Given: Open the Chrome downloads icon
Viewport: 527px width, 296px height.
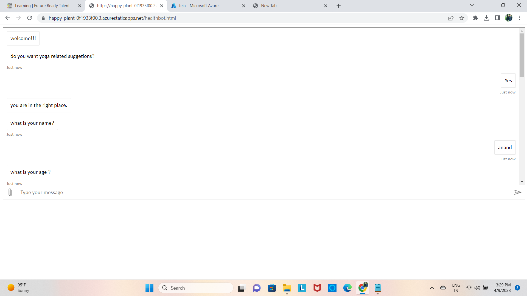Looking at the screenshot, I should 486,18.
